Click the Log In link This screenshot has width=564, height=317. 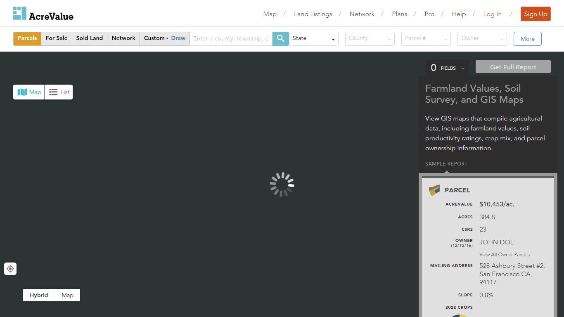(493, 14)
